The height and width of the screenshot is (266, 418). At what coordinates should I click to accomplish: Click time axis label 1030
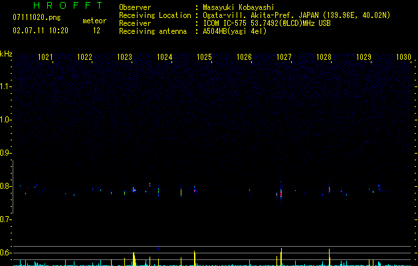pos(403,57)
